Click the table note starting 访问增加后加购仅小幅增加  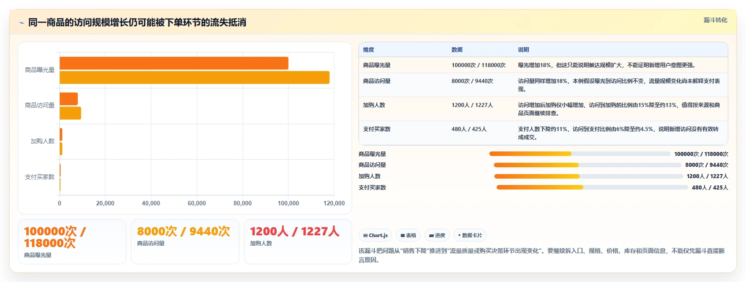(x=619, y=109)
